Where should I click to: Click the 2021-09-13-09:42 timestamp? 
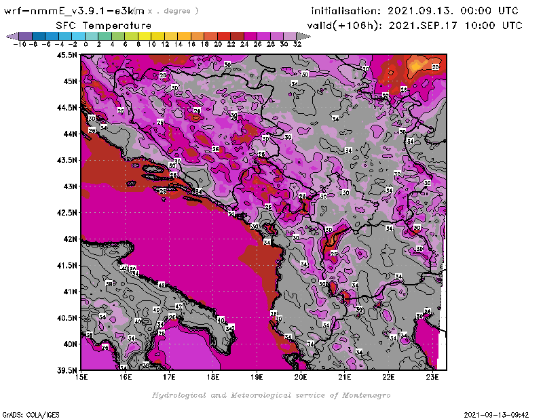[496, 413]
